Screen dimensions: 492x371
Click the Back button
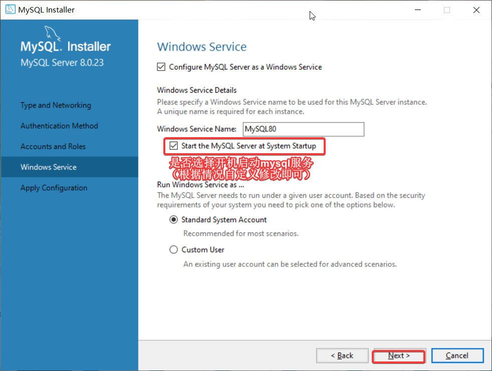coord(342,355)
